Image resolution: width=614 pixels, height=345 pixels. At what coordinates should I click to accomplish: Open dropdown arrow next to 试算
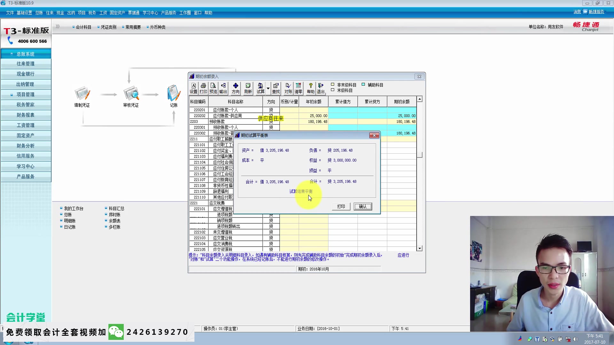click(268, 88)
